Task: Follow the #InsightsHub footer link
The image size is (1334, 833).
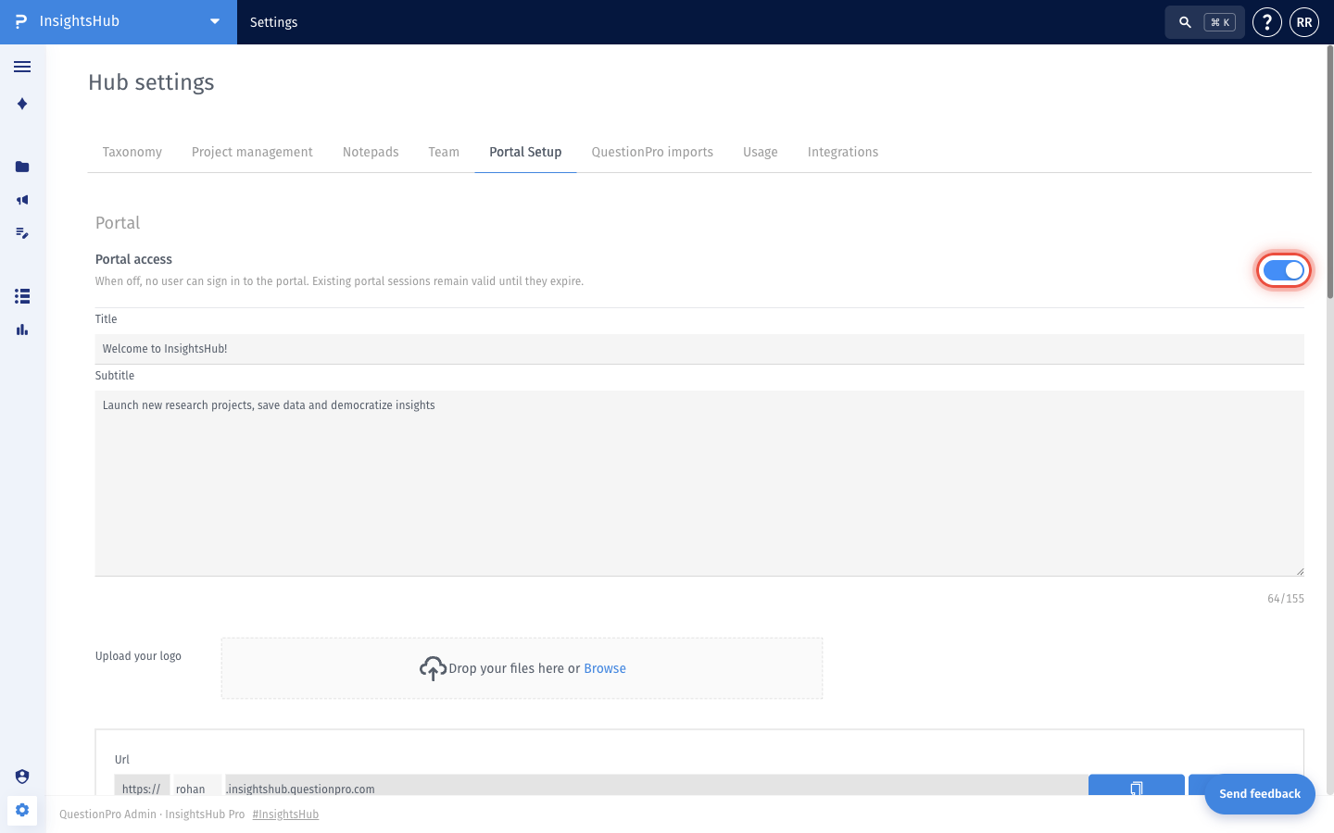Action: point(285,814)
